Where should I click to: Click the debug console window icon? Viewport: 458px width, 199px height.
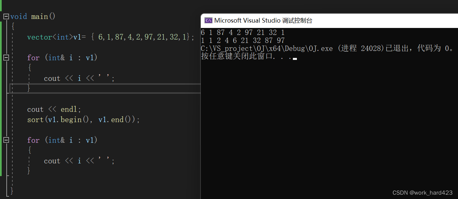tap(208, 20)
